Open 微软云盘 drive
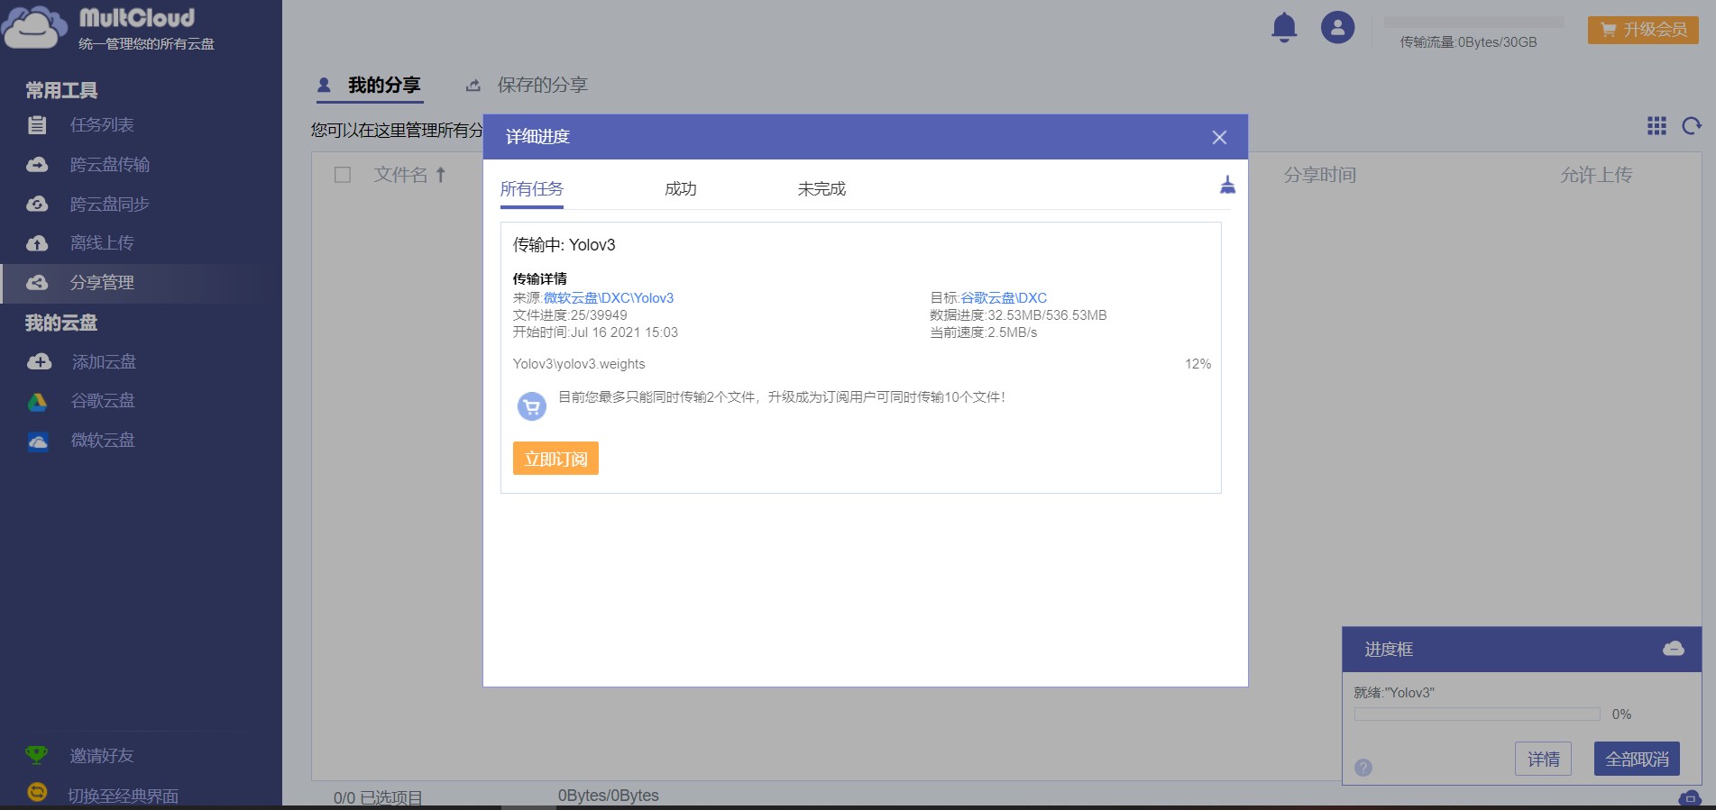This screenshot has width=1716, height=810. tap(103, 441)
